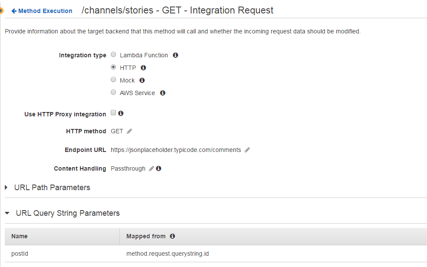
Task: Click info icon next to Mock
Action: pos(142,80)
